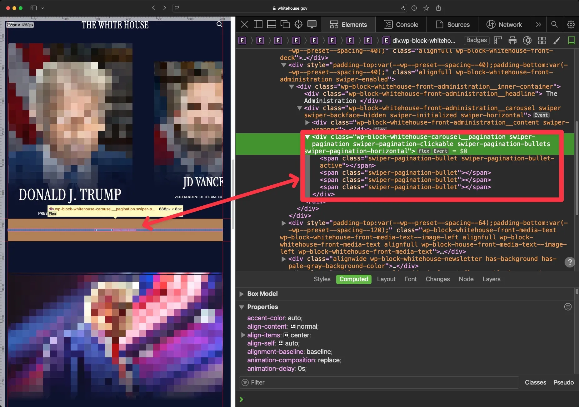Screen dimensions: 579x407
Task: Open the Layout details tab
Action: click(x=386, y=279)
